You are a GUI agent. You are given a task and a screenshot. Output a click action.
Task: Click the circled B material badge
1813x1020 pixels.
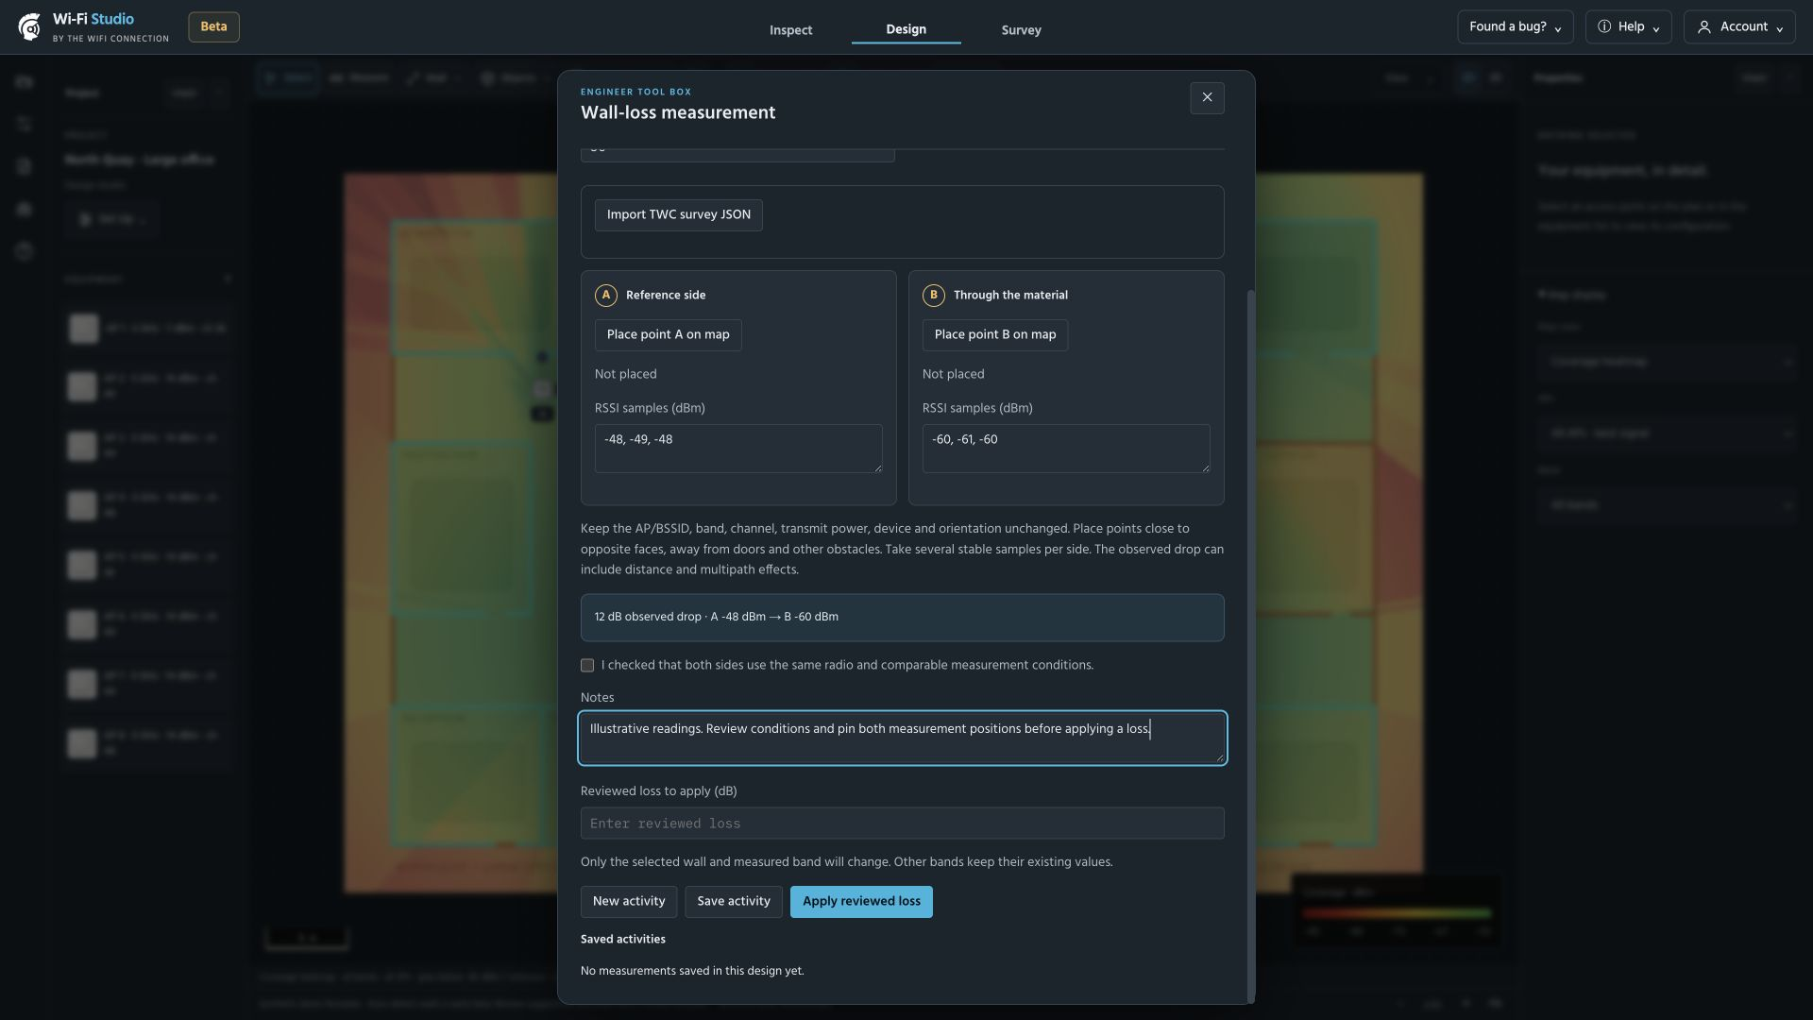click(x=934, y=296)
